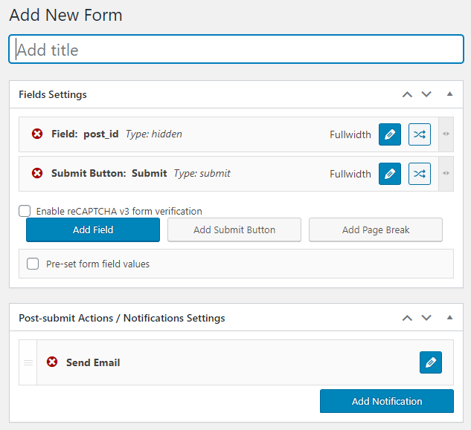Click Add Submit Button

[234, 229]
